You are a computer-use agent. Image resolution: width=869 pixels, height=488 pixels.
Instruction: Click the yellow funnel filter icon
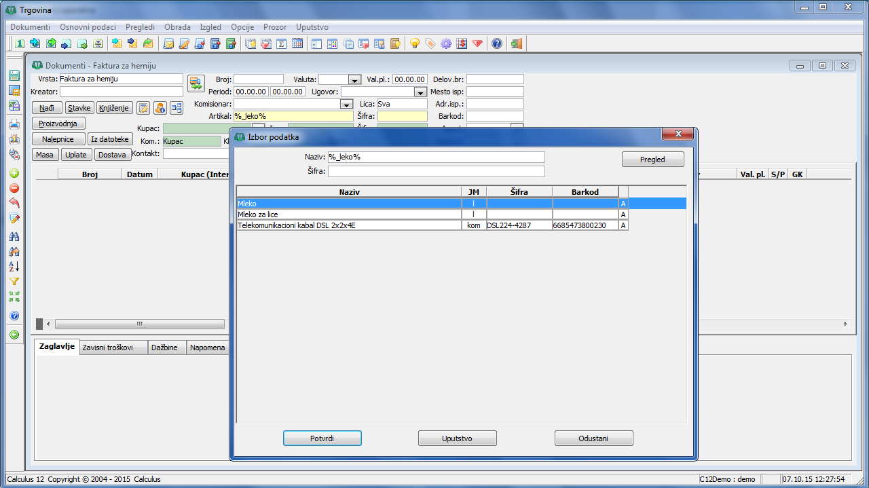[14, 282]
